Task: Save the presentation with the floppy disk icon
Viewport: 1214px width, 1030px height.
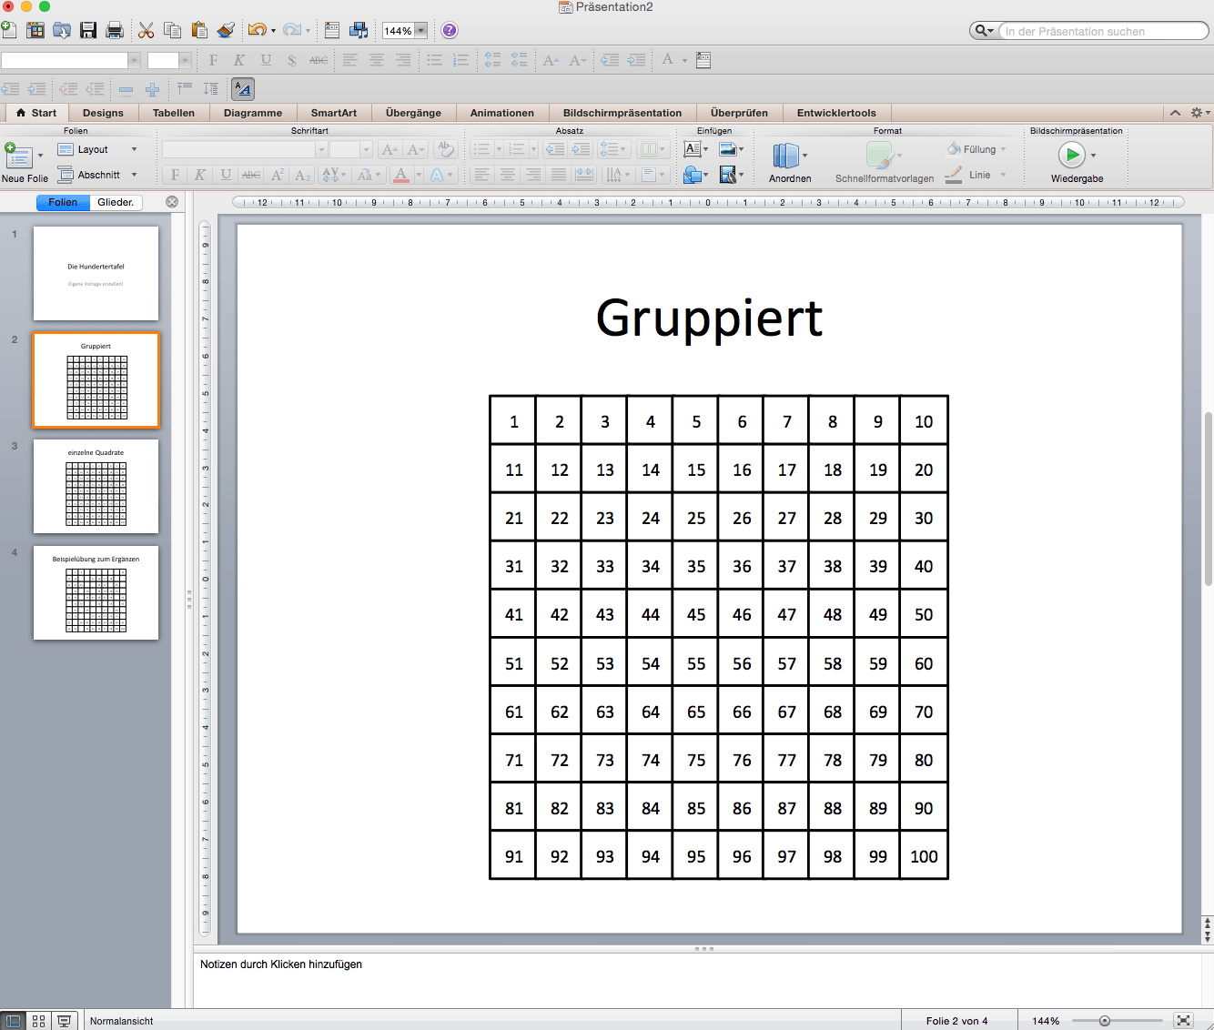Action: click(x=88, y=30)
